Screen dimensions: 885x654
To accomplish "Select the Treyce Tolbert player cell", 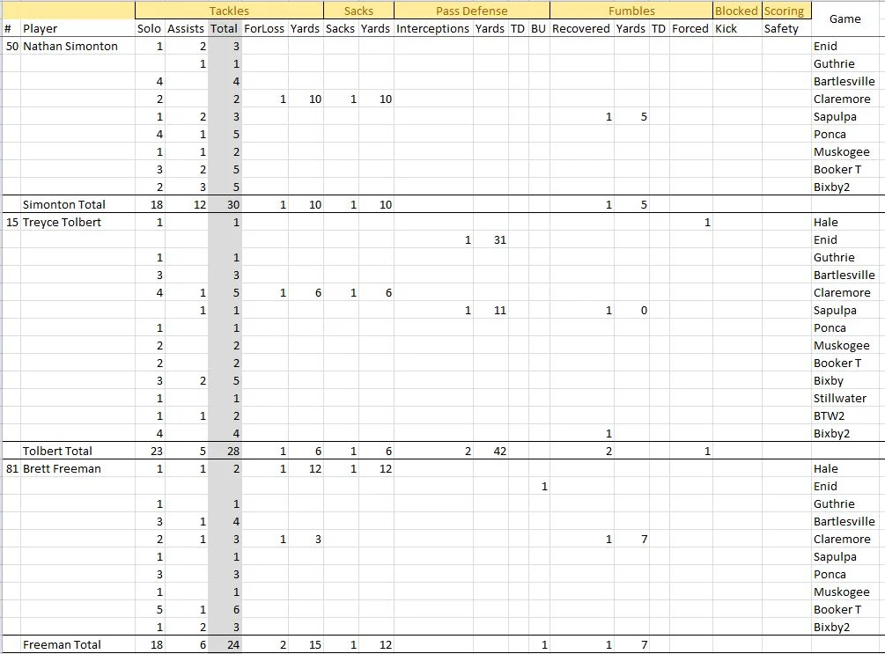I will (77, 223).
